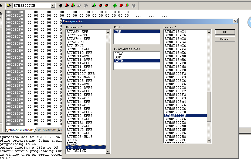Viewport: 251px width, 165px height.
Task: Select STM8S207RB device
Action: (185, 140)
